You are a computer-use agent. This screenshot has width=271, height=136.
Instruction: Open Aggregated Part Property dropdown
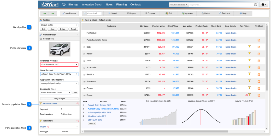point(59,83)
